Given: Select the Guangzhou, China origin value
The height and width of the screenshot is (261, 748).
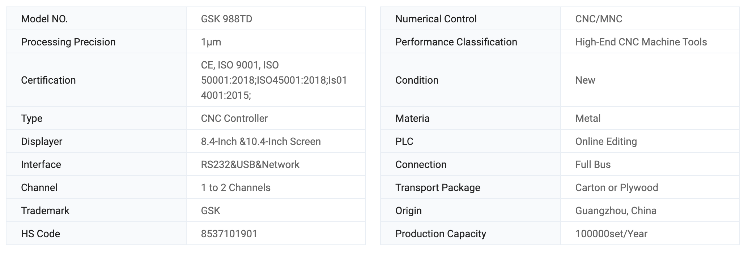Looking at the screenshot, I should [x=616, y=211].
